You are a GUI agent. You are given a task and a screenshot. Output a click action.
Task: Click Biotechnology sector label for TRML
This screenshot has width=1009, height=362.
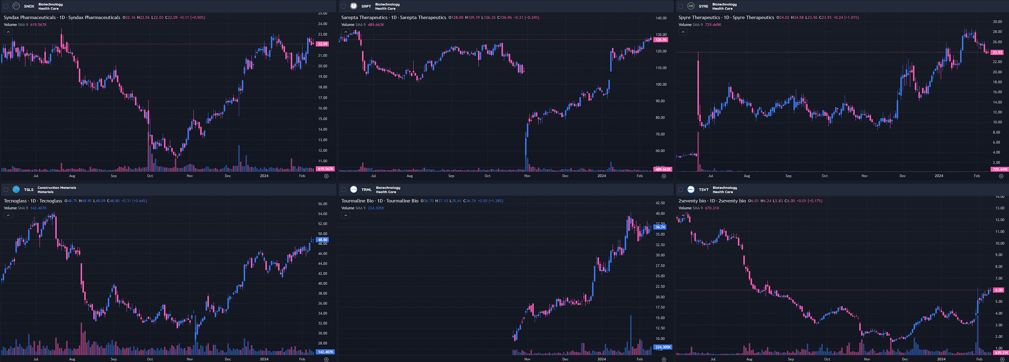(388, 188)
